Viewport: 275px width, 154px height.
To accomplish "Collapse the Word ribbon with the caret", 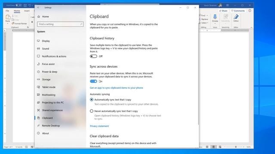I will [251, 27].
